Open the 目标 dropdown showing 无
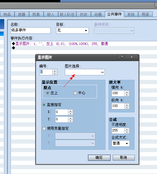157x174 pixels. [x=72, y=30]
